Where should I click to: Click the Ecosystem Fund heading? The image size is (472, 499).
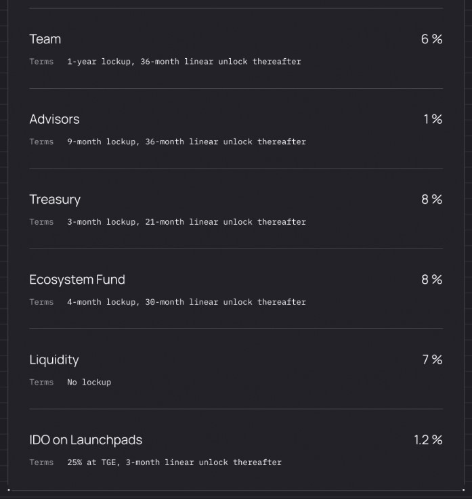(x=77, y=280)
